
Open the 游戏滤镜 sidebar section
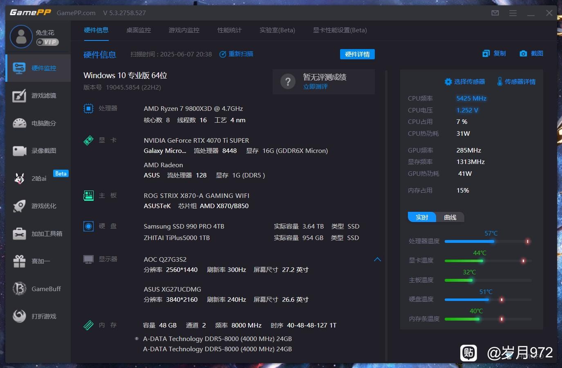(x=38, y=96)
